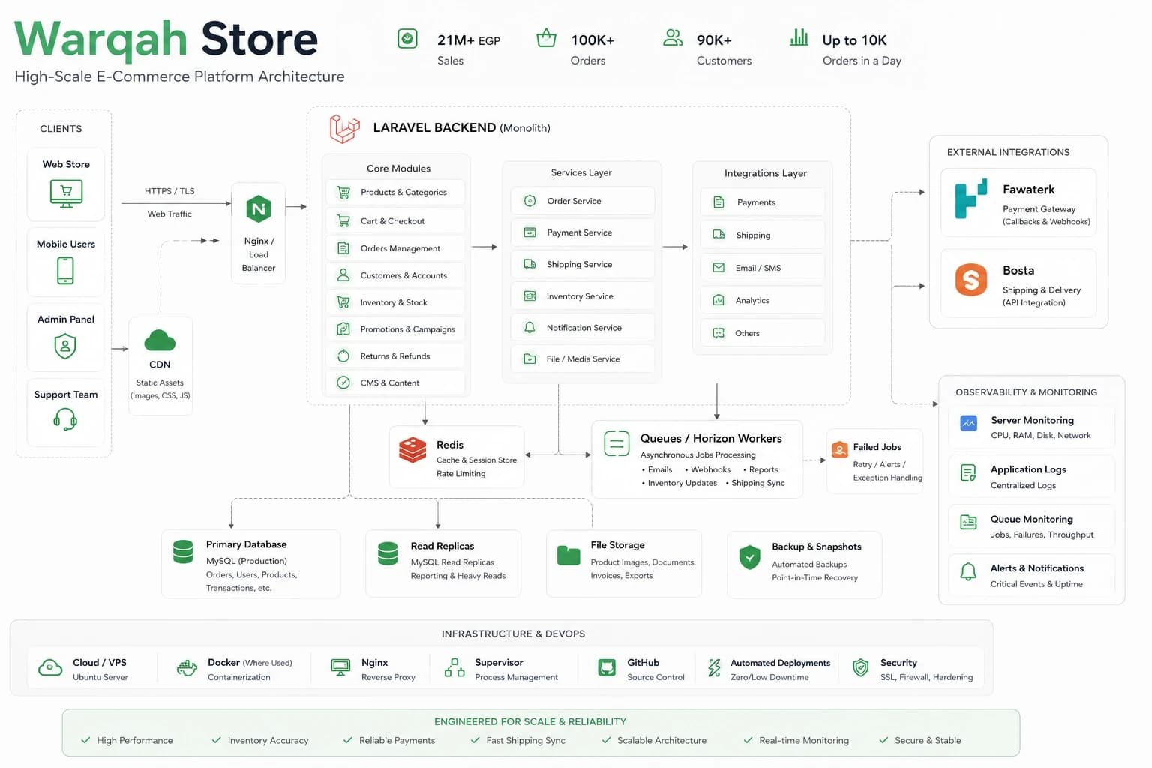Select the "Real-time Monitoring" footer item
The width and height of the screenshot is (1152, 768).
tap(796, 741)
